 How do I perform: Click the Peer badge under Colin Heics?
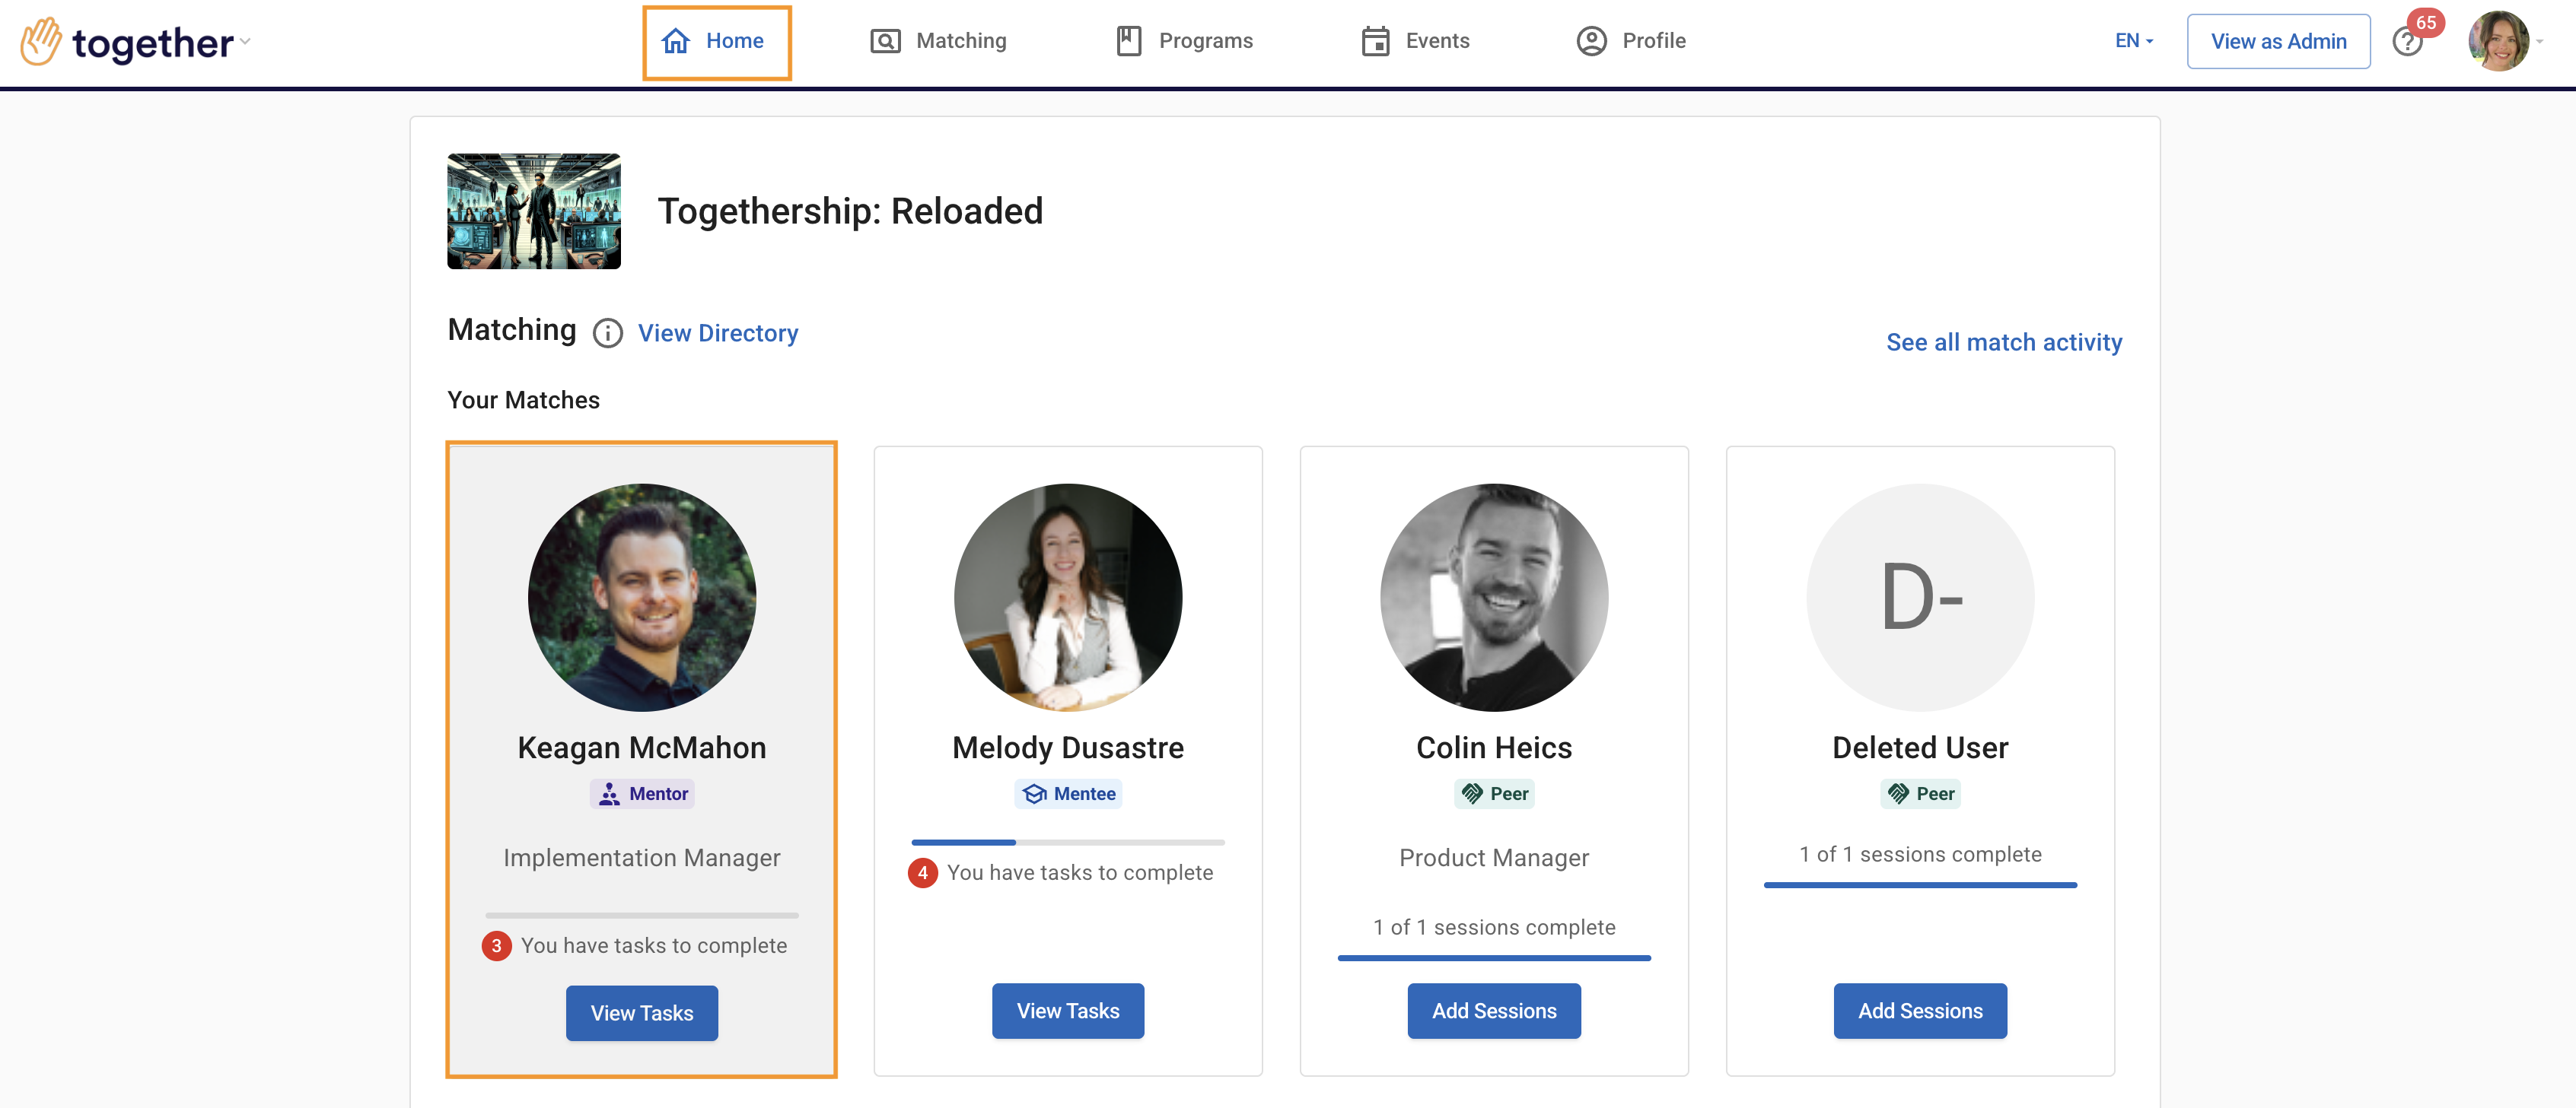click(x=1494, y=793)
